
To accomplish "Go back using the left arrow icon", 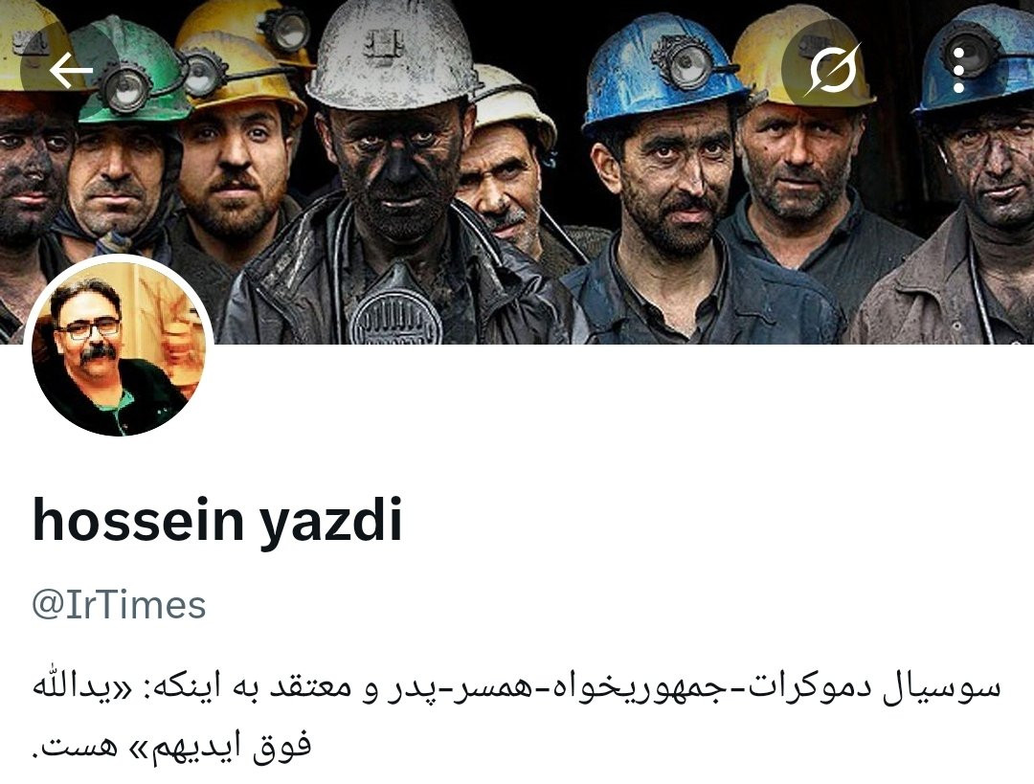I will 71,69.
